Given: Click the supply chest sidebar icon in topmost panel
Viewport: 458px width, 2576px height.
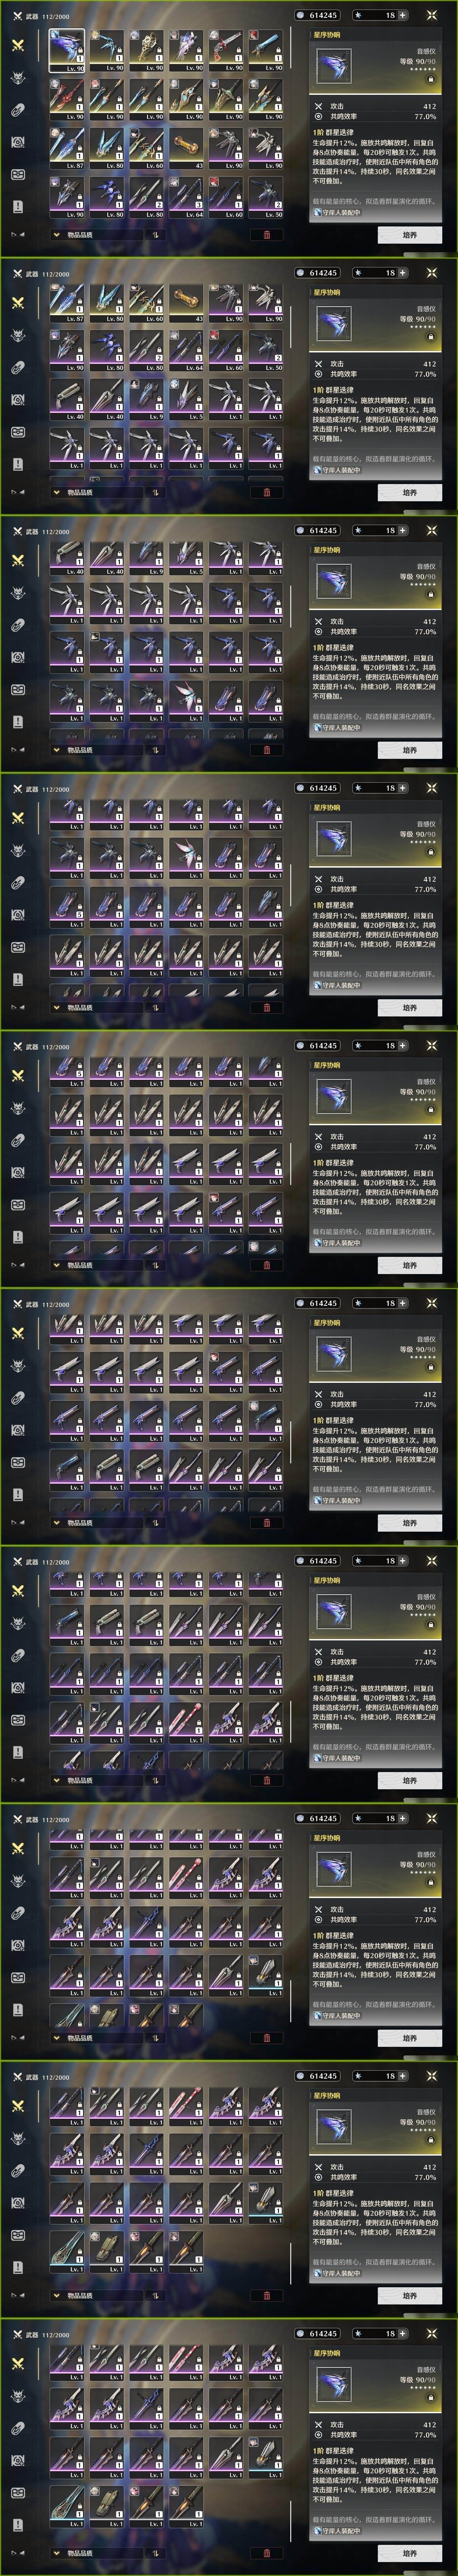Looking at the screenshot, I should pyautogui.click(x=17, y=174).
